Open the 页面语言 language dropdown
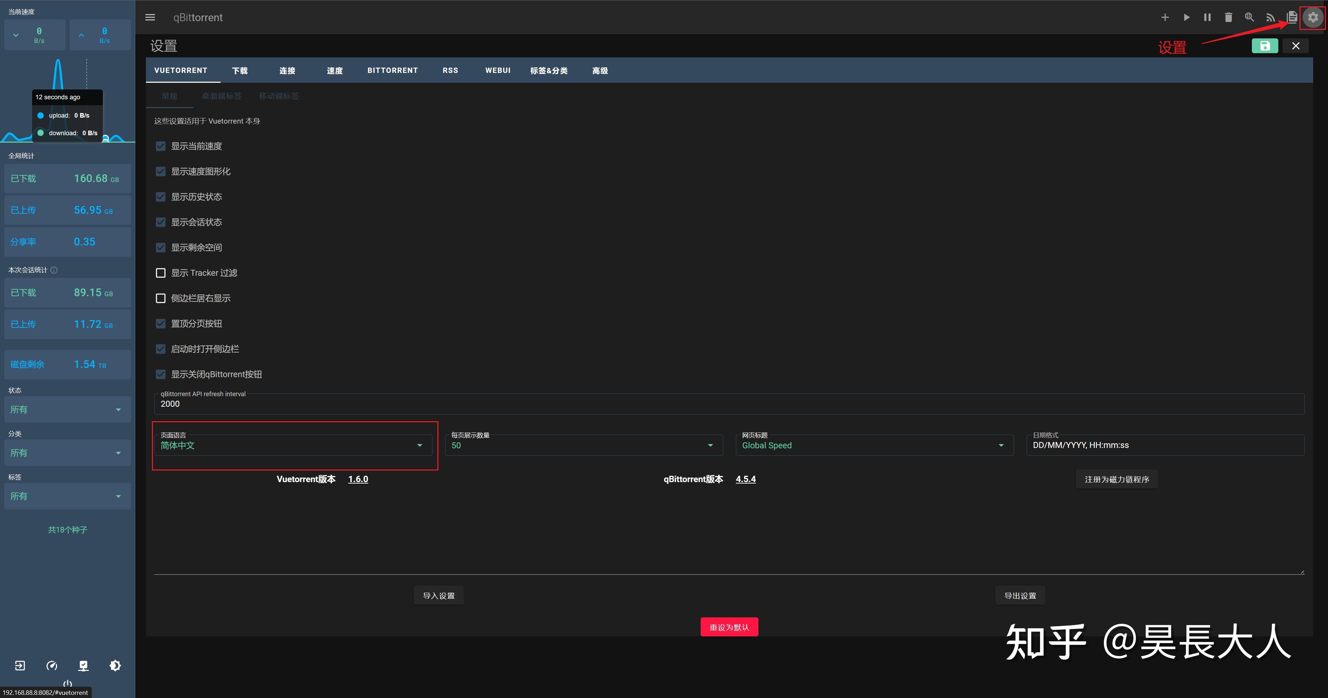Image resolution: width=1328 pixels, height=698 pixels. [x=293, y=445]
